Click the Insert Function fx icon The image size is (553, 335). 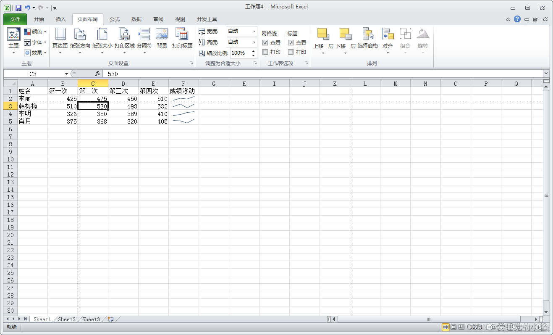click(x=98, y=74)
